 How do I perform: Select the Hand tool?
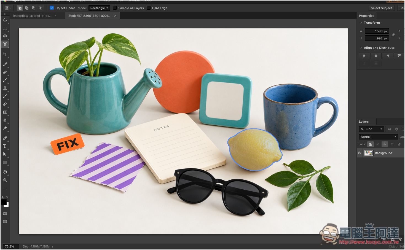click(5, 172)
